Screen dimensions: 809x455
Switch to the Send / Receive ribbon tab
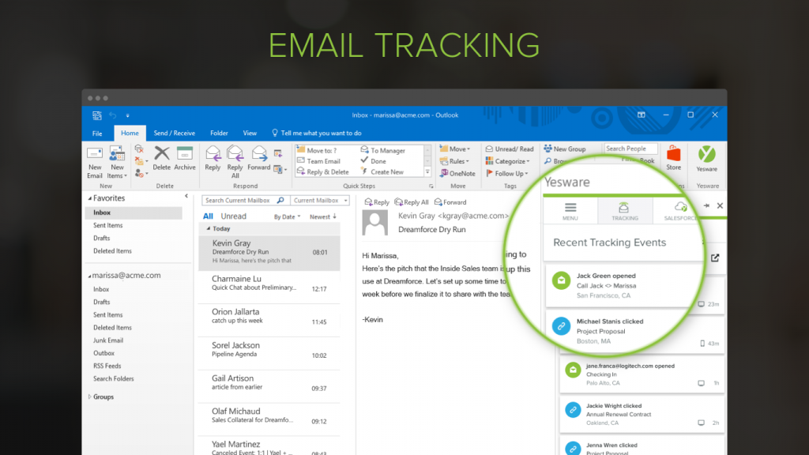point(174,133)
